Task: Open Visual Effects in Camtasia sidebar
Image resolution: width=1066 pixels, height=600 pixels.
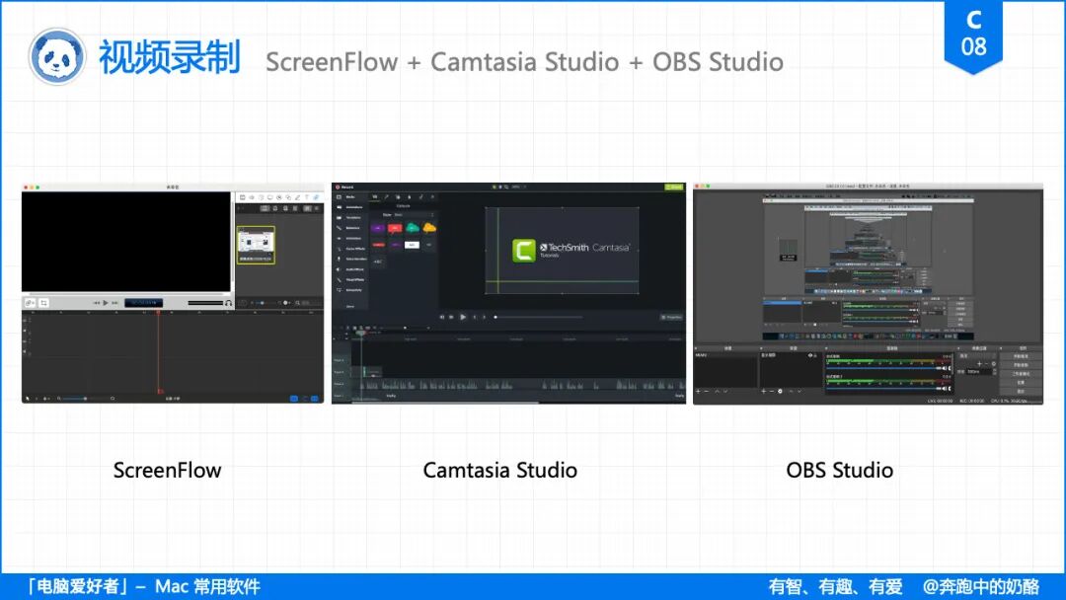Action: click(350, 280)
